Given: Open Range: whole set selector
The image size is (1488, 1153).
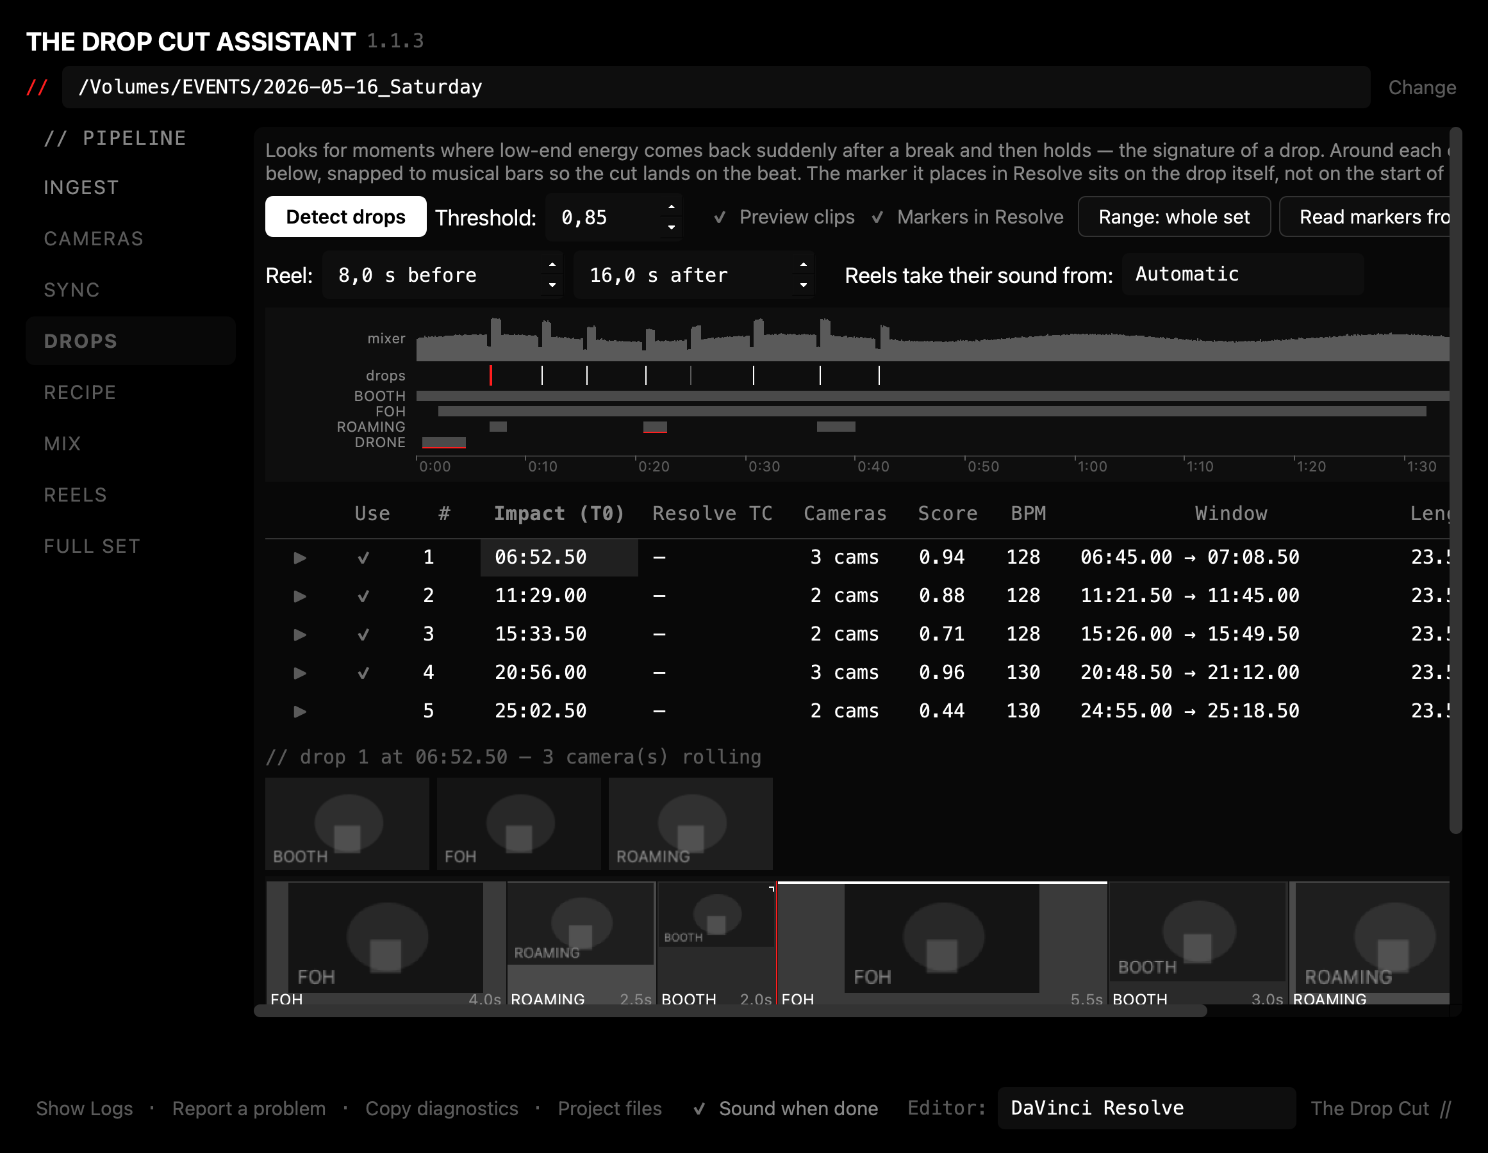Looking at the screenshot, I should point(1174,217).
